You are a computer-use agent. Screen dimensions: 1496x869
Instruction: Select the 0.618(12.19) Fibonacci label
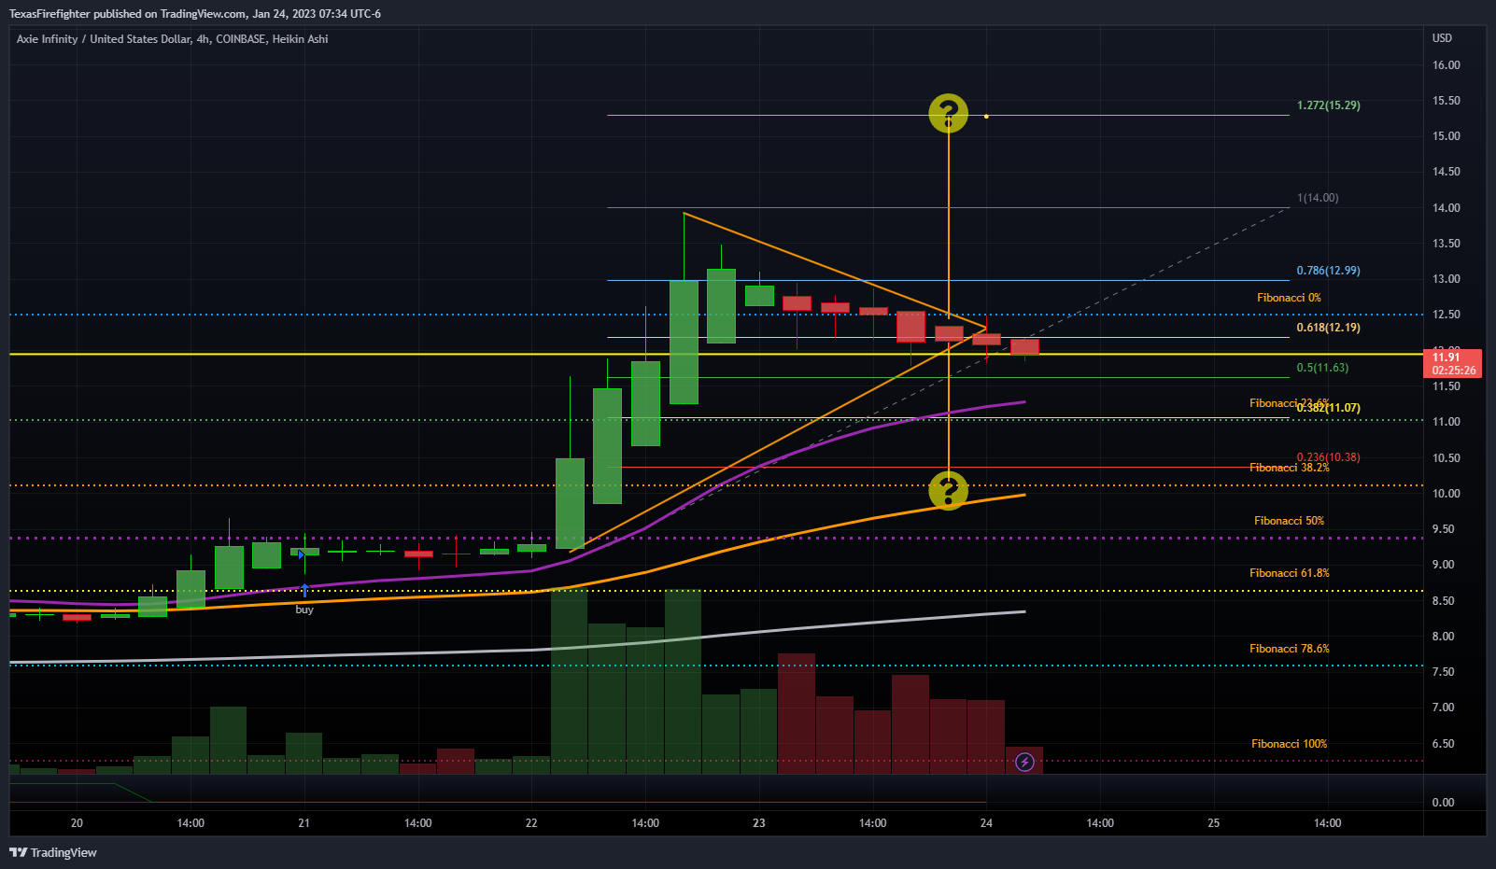[1328, 328]
